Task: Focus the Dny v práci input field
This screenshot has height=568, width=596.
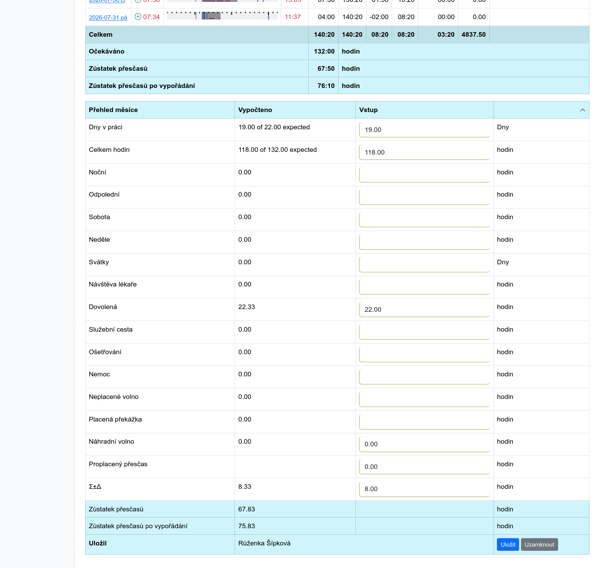Action: tap(424, 130)
